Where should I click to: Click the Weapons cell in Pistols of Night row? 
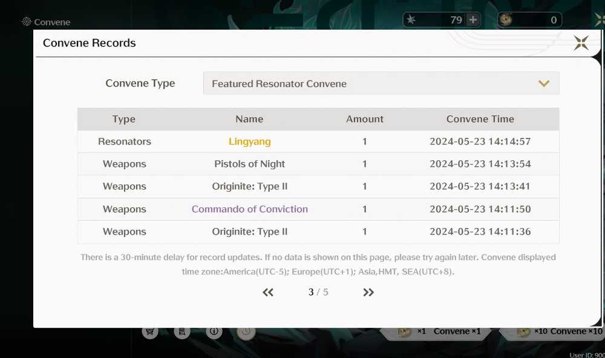click(x=125, y=164)
